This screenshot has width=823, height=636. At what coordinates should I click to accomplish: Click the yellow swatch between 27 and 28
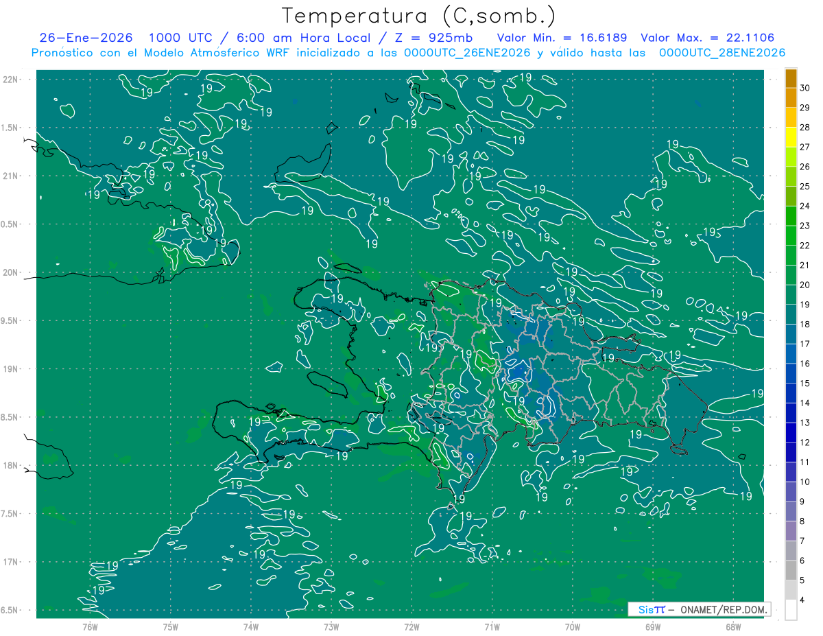point(791,138)
